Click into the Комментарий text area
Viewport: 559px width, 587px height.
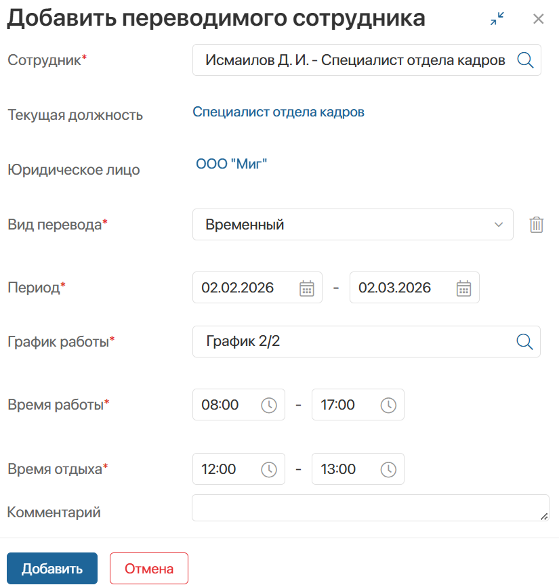click(371, 508)
